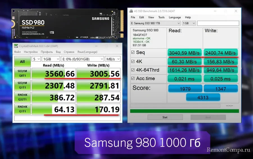Image resolution: width=253 pixels, height=159 pixels.
Task: Run the RND4K Q32T1 test button
Action: coord(22,97)
